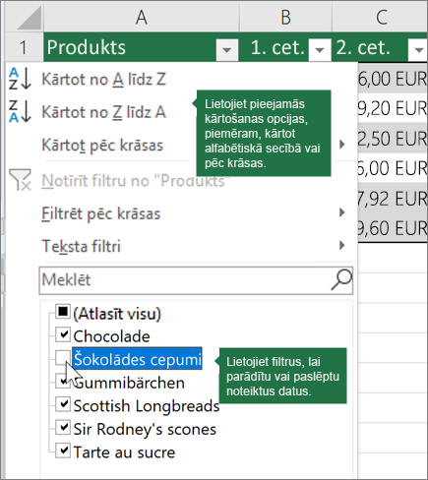Viewport: 428px width, 480px height.
Task: Click the cell showing 2,50 EUR
Action: click(393, 138)
